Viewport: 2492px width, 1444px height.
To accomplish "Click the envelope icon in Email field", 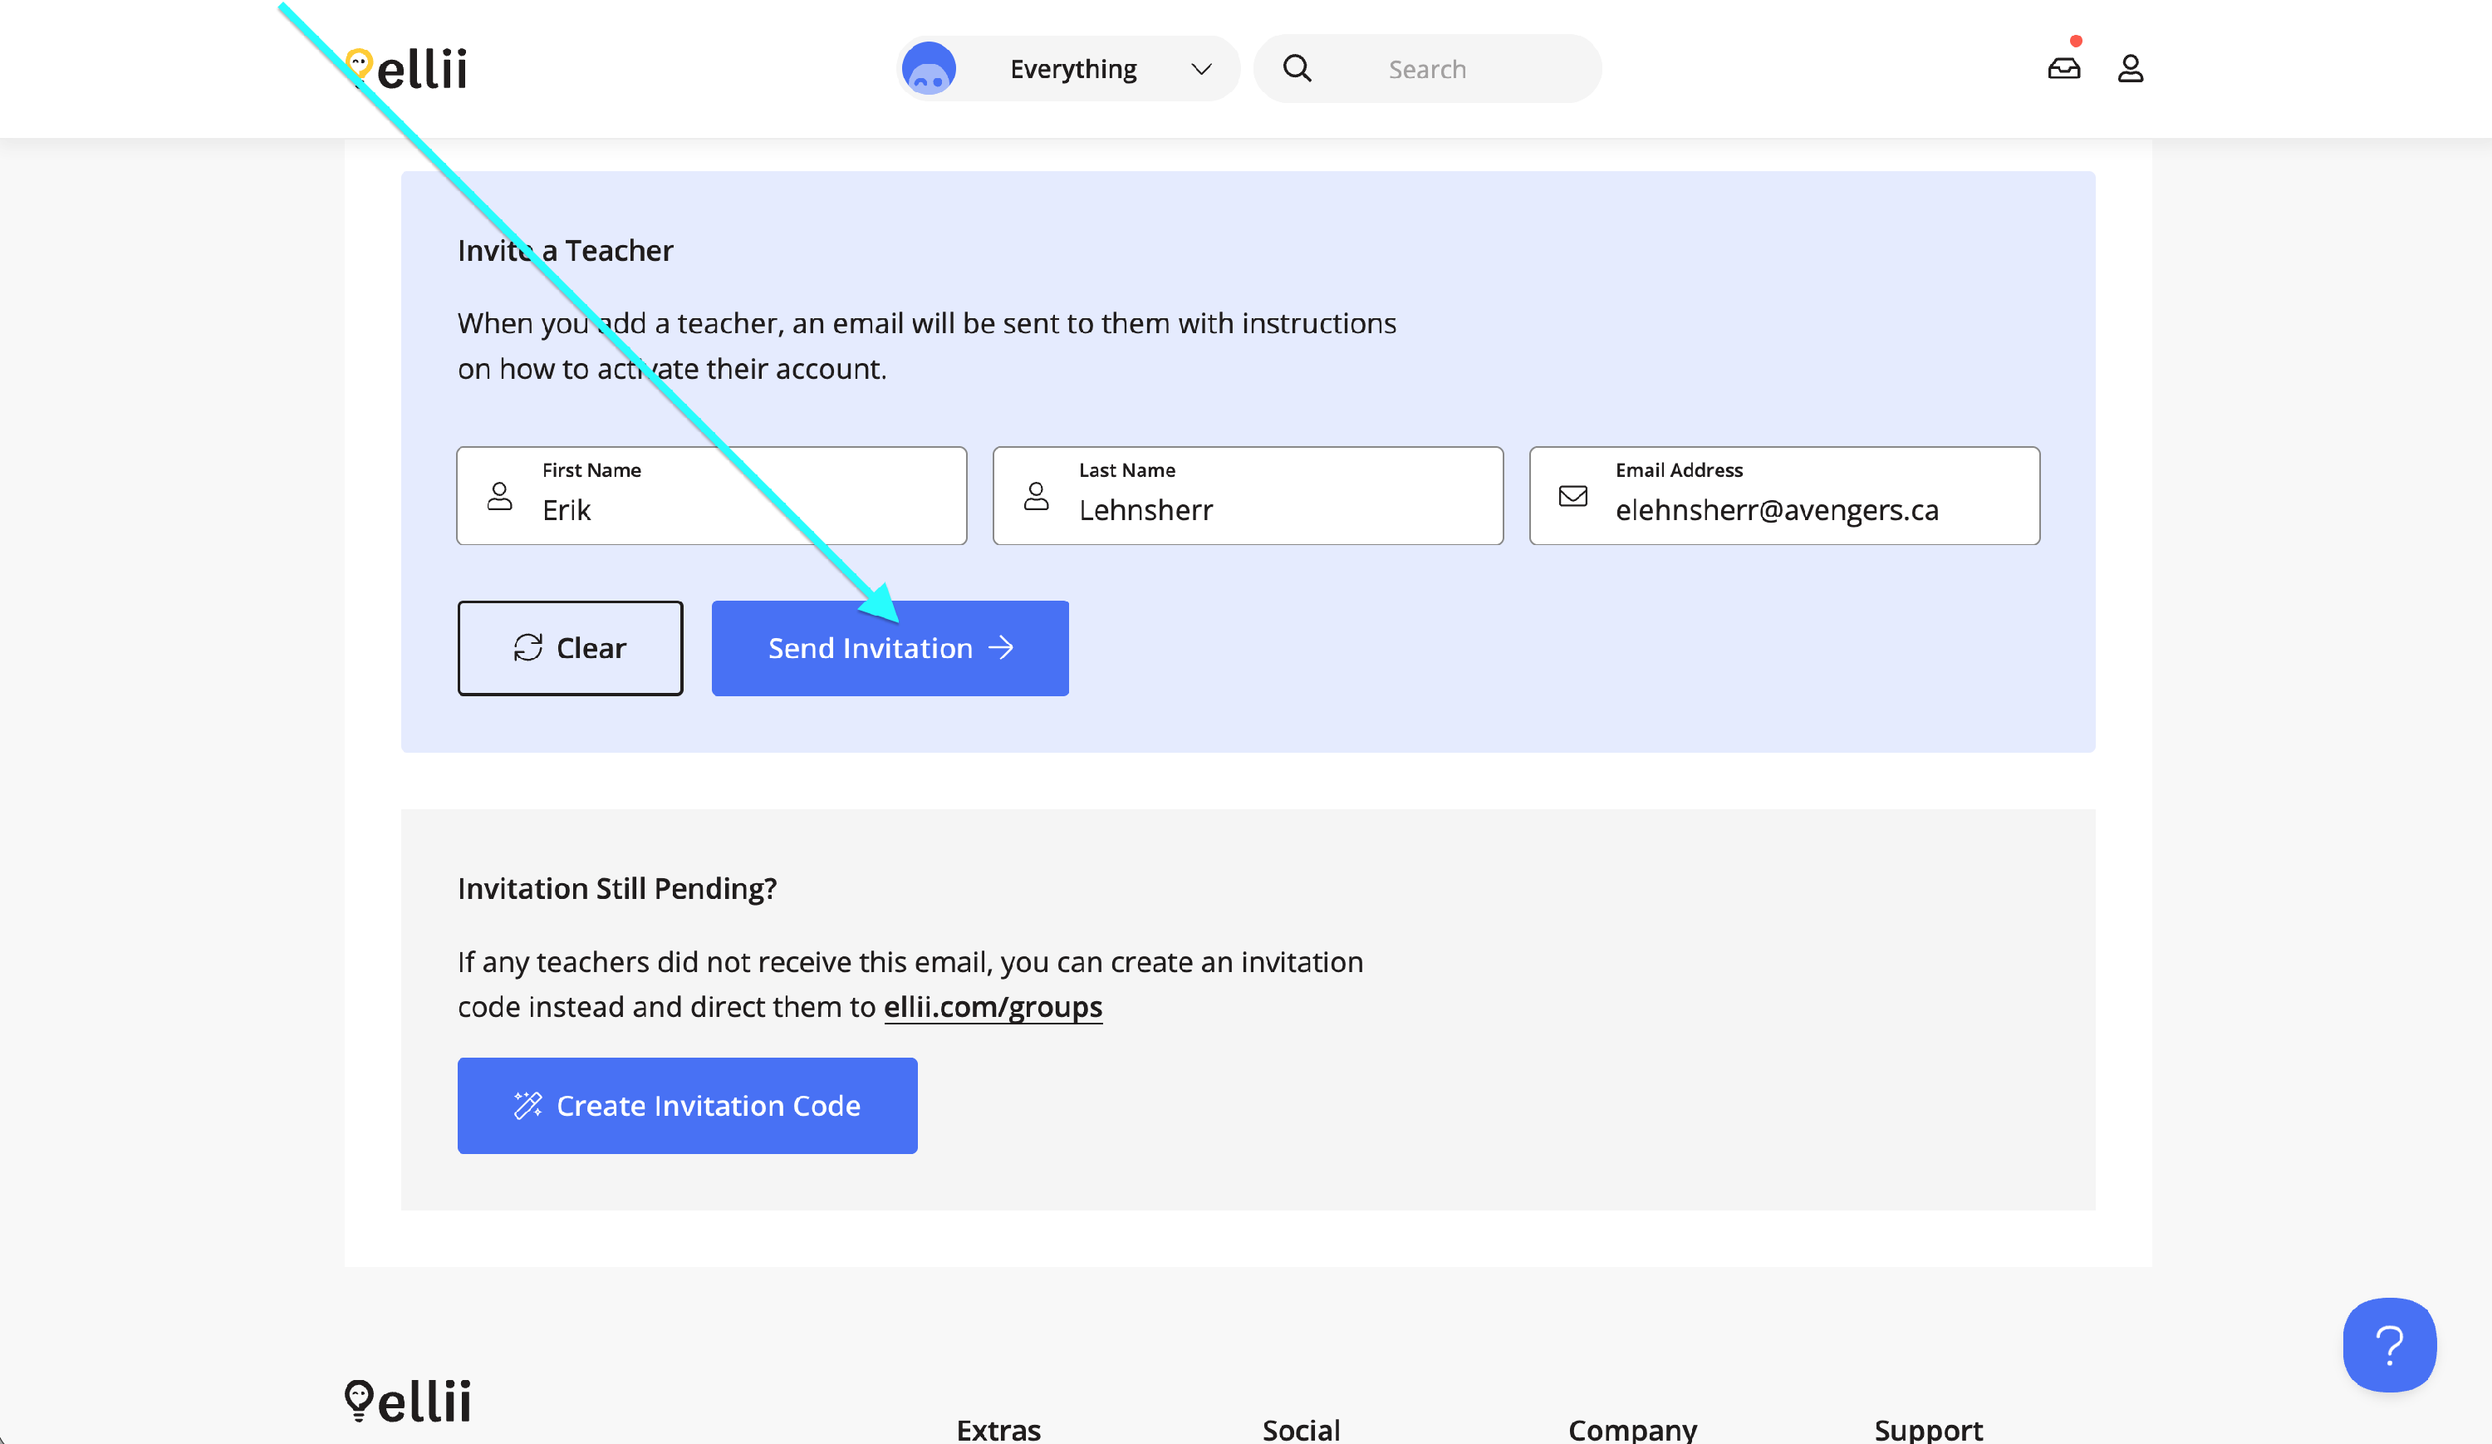I will click(x=1572, y=495).
